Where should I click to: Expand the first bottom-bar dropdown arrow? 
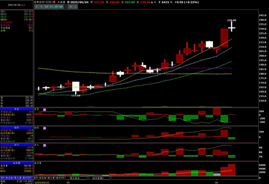[88, 178]
